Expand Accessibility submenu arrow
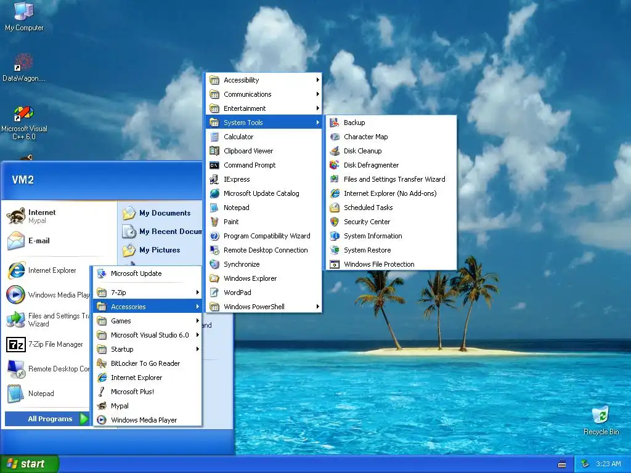 tap(317, 80)
